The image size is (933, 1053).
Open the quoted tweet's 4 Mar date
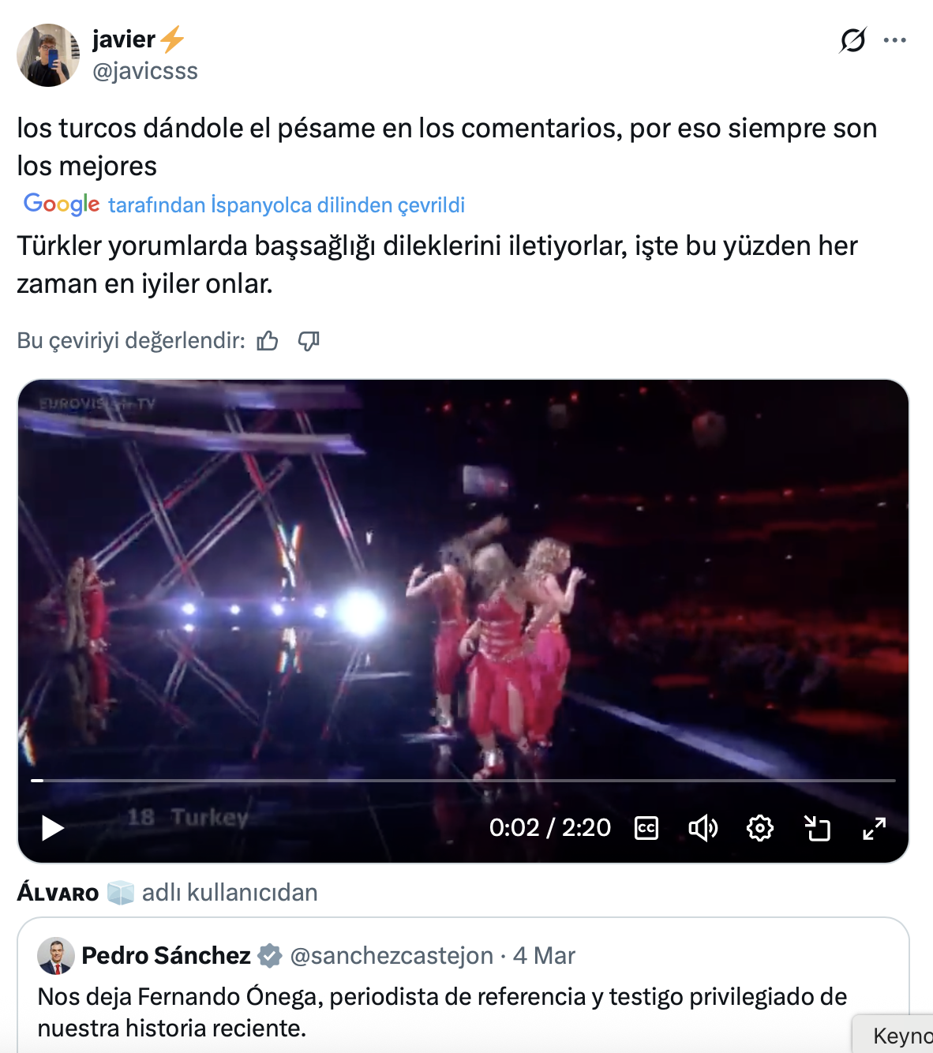pyautogui.click(x=544, y=956)
